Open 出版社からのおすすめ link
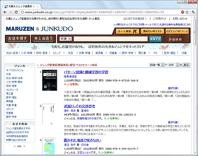This screenshot has height=156, width=198. [18, 132]
